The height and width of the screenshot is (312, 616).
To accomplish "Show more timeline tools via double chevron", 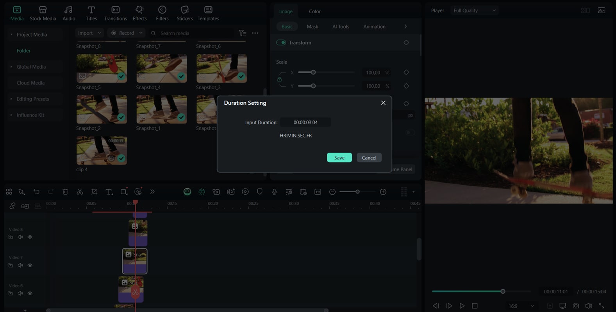I will click(152, 191).
